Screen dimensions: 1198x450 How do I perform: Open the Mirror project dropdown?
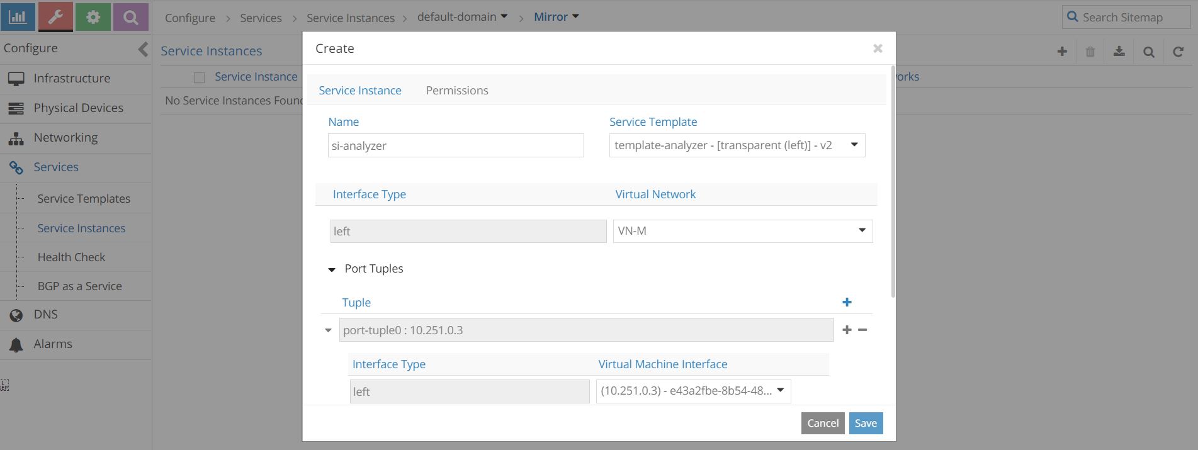tap(557, 17)
